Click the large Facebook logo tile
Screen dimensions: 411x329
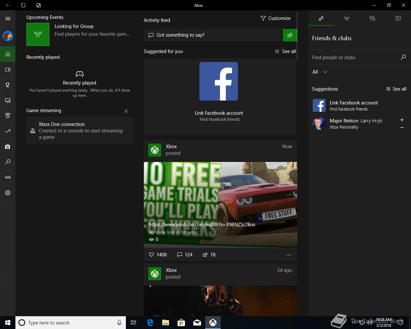click(219, 81)
